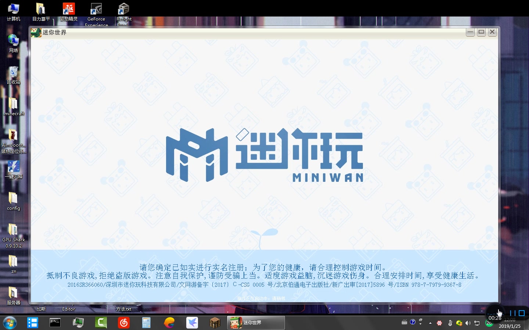
Task: Click the 迷你世界 title bar app icon
Action: pos(36,32)
